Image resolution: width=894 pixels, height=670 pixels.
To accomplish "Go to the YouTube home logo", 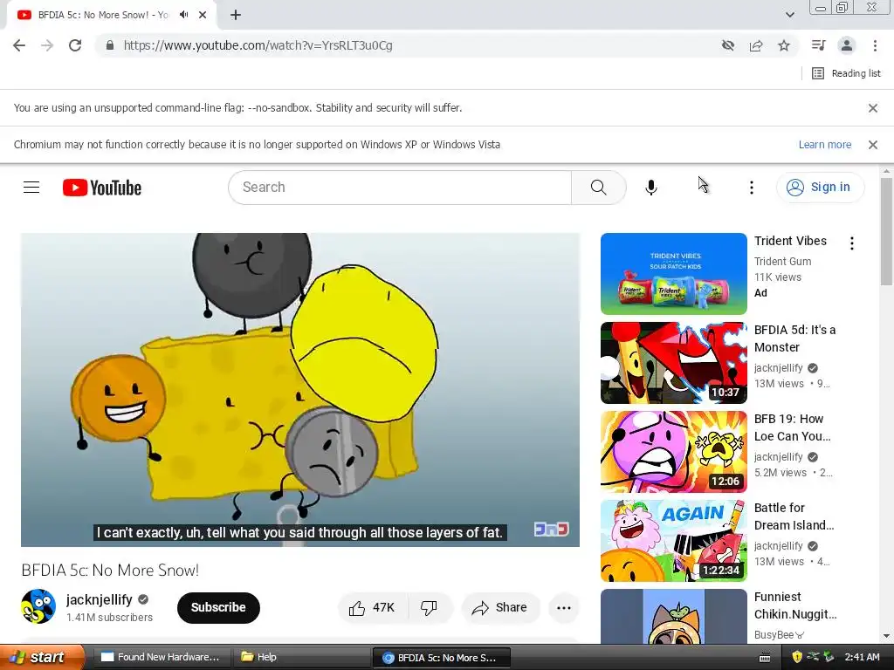I will point(102,188).
